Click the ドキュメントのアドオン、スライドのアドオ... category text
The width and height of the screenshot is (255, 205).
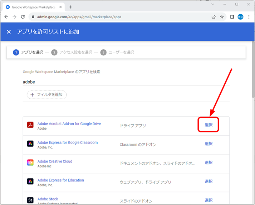[x=157, y=163]
